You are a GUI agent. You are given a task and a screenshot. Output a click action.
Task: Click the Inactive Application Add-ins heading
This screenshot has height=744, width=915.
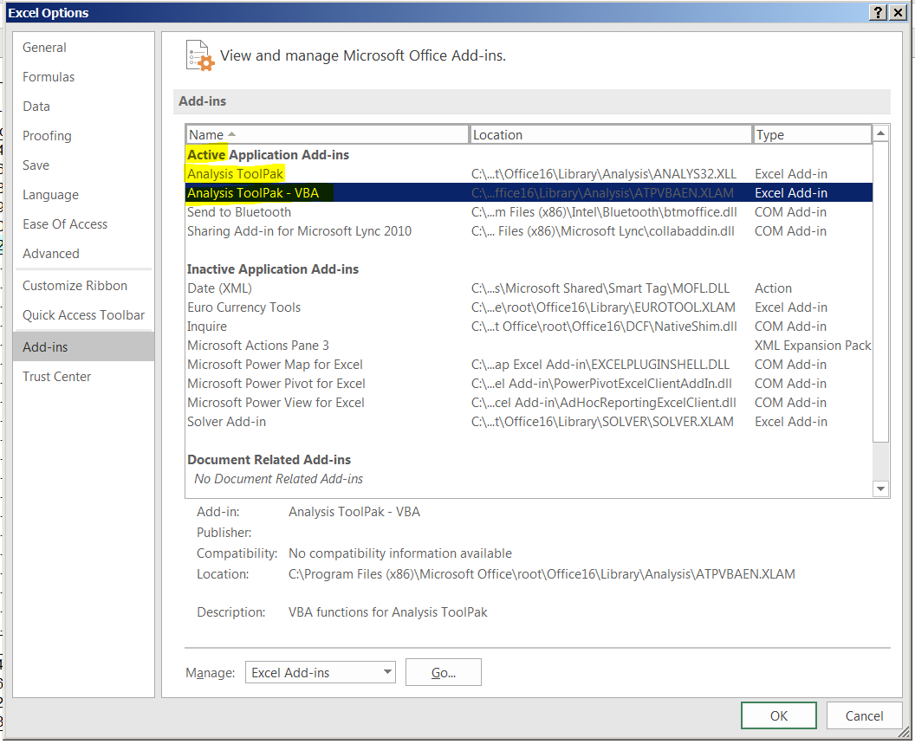coord(273,269)
